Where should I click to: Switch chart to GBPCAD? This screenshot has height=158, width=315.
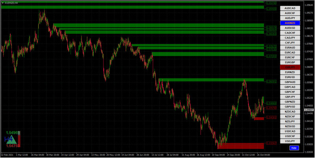[290, 87]
